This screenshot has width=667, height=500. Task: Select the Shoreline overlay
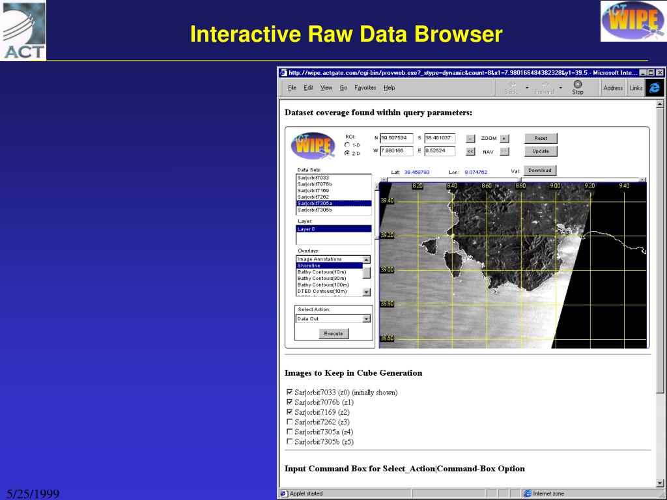pos(329,266)
